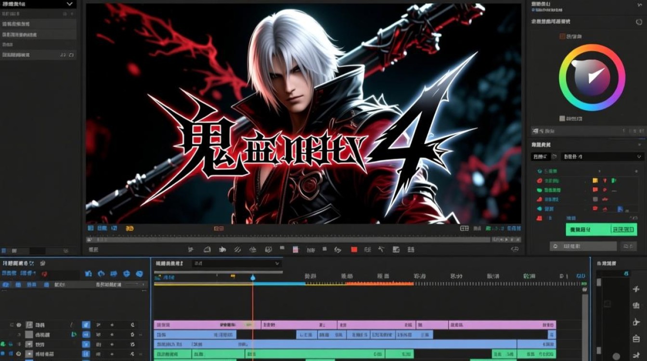The height and width of the screenshot is (361, 647).
Task: Toggle the blue square button on the top track header
Action: [86, 325]
